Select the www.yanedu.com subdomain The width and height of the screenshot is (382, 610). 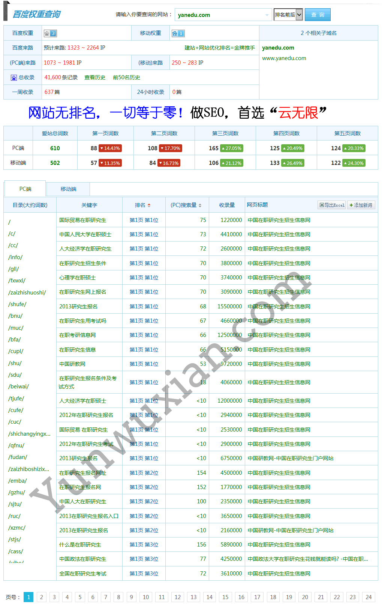tap(284, 58)
